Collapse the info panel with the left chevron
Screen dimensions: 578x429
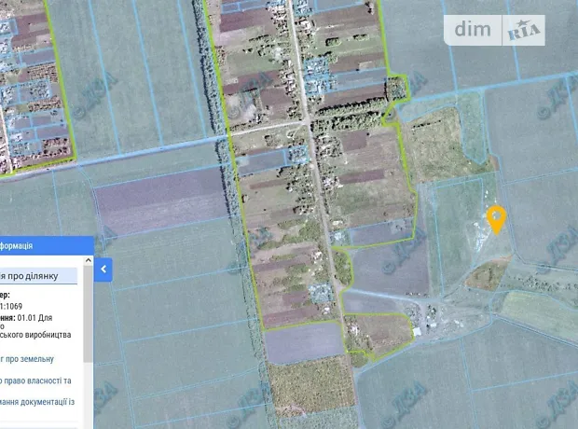click(104, 270)
